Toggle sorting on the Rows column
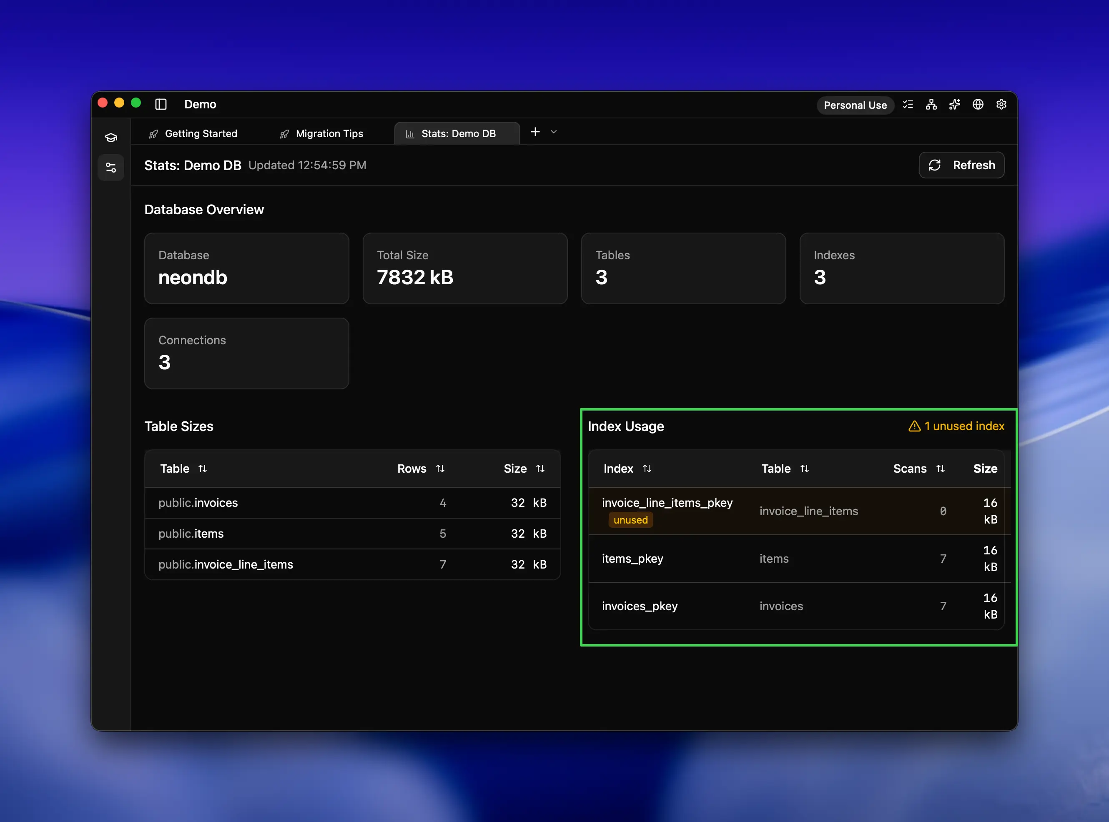The image size is (1109, 822). tap(440, 468)
